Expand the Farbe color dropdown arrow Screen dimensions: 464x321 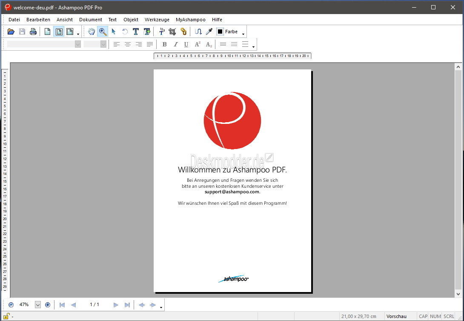coord(243,33)
